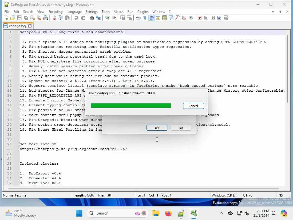This screenshot has width=293, height=220.
Task: Click the Save All toolbar icon
Action: coord(26,18)
